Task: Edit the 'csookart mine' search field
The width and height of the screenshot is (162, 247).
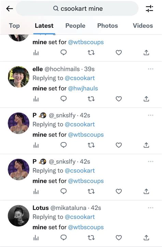Action: (x=77, y=9)
